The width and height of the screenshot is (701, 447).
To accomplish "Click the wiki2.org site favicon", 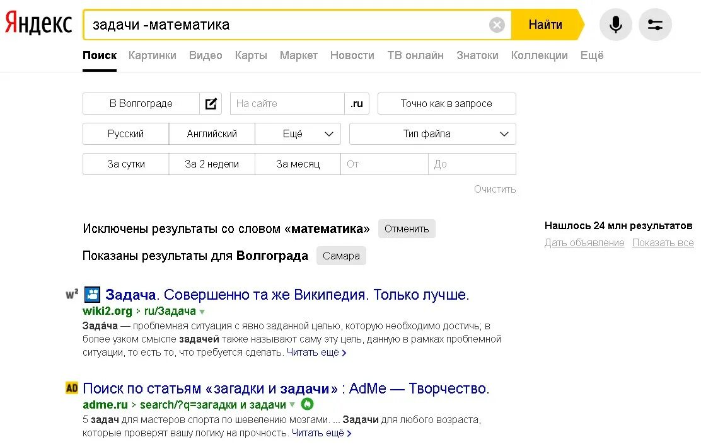I will [92, 294].
